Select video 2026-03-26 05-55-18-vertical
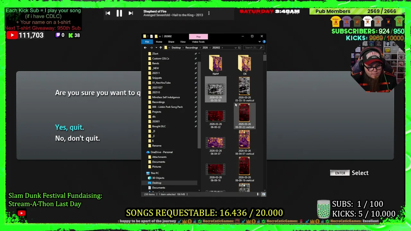This screenshot has height=231, width=411. pos(245,90)
